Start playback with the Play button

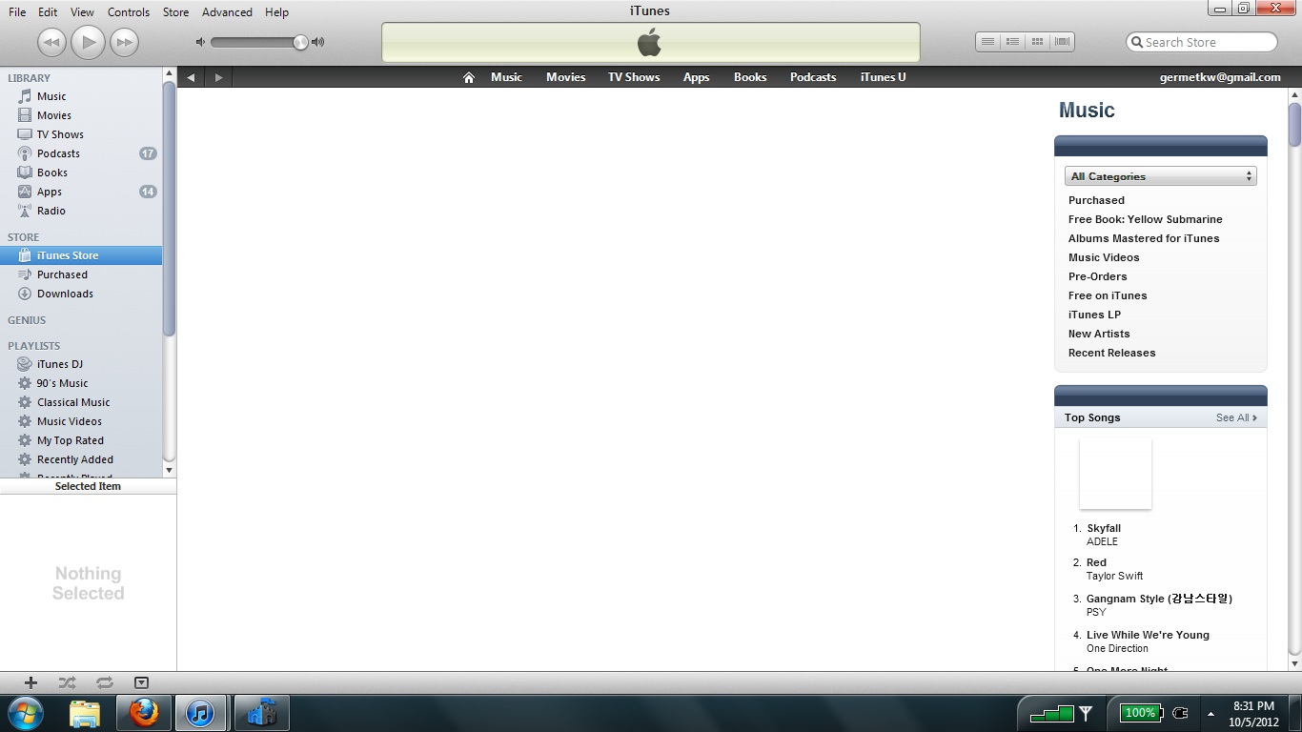tap(88, 42)
